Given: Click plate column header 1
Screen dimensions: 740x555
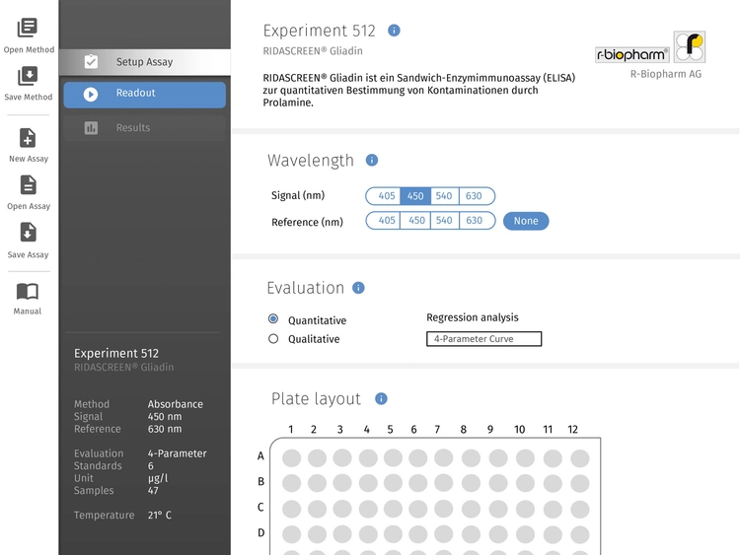Looking at the screenshot, I should pos(291,430).
